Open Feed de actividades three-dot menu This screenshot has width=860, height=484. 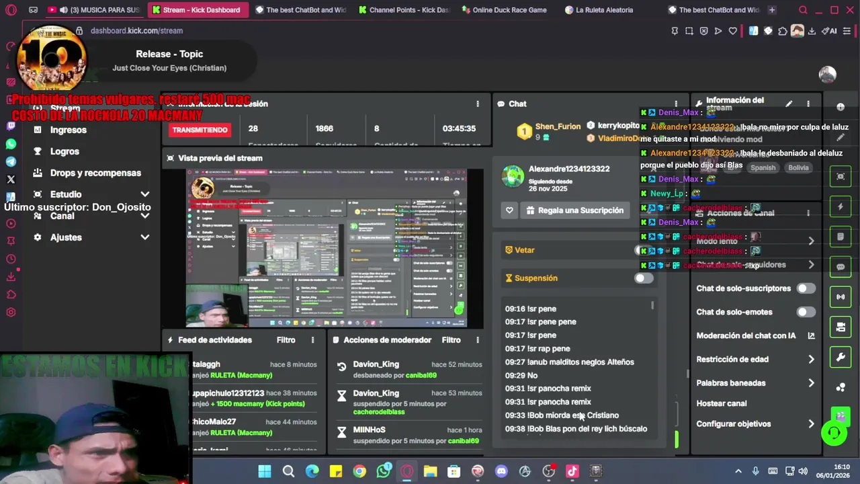pos(312,340)
